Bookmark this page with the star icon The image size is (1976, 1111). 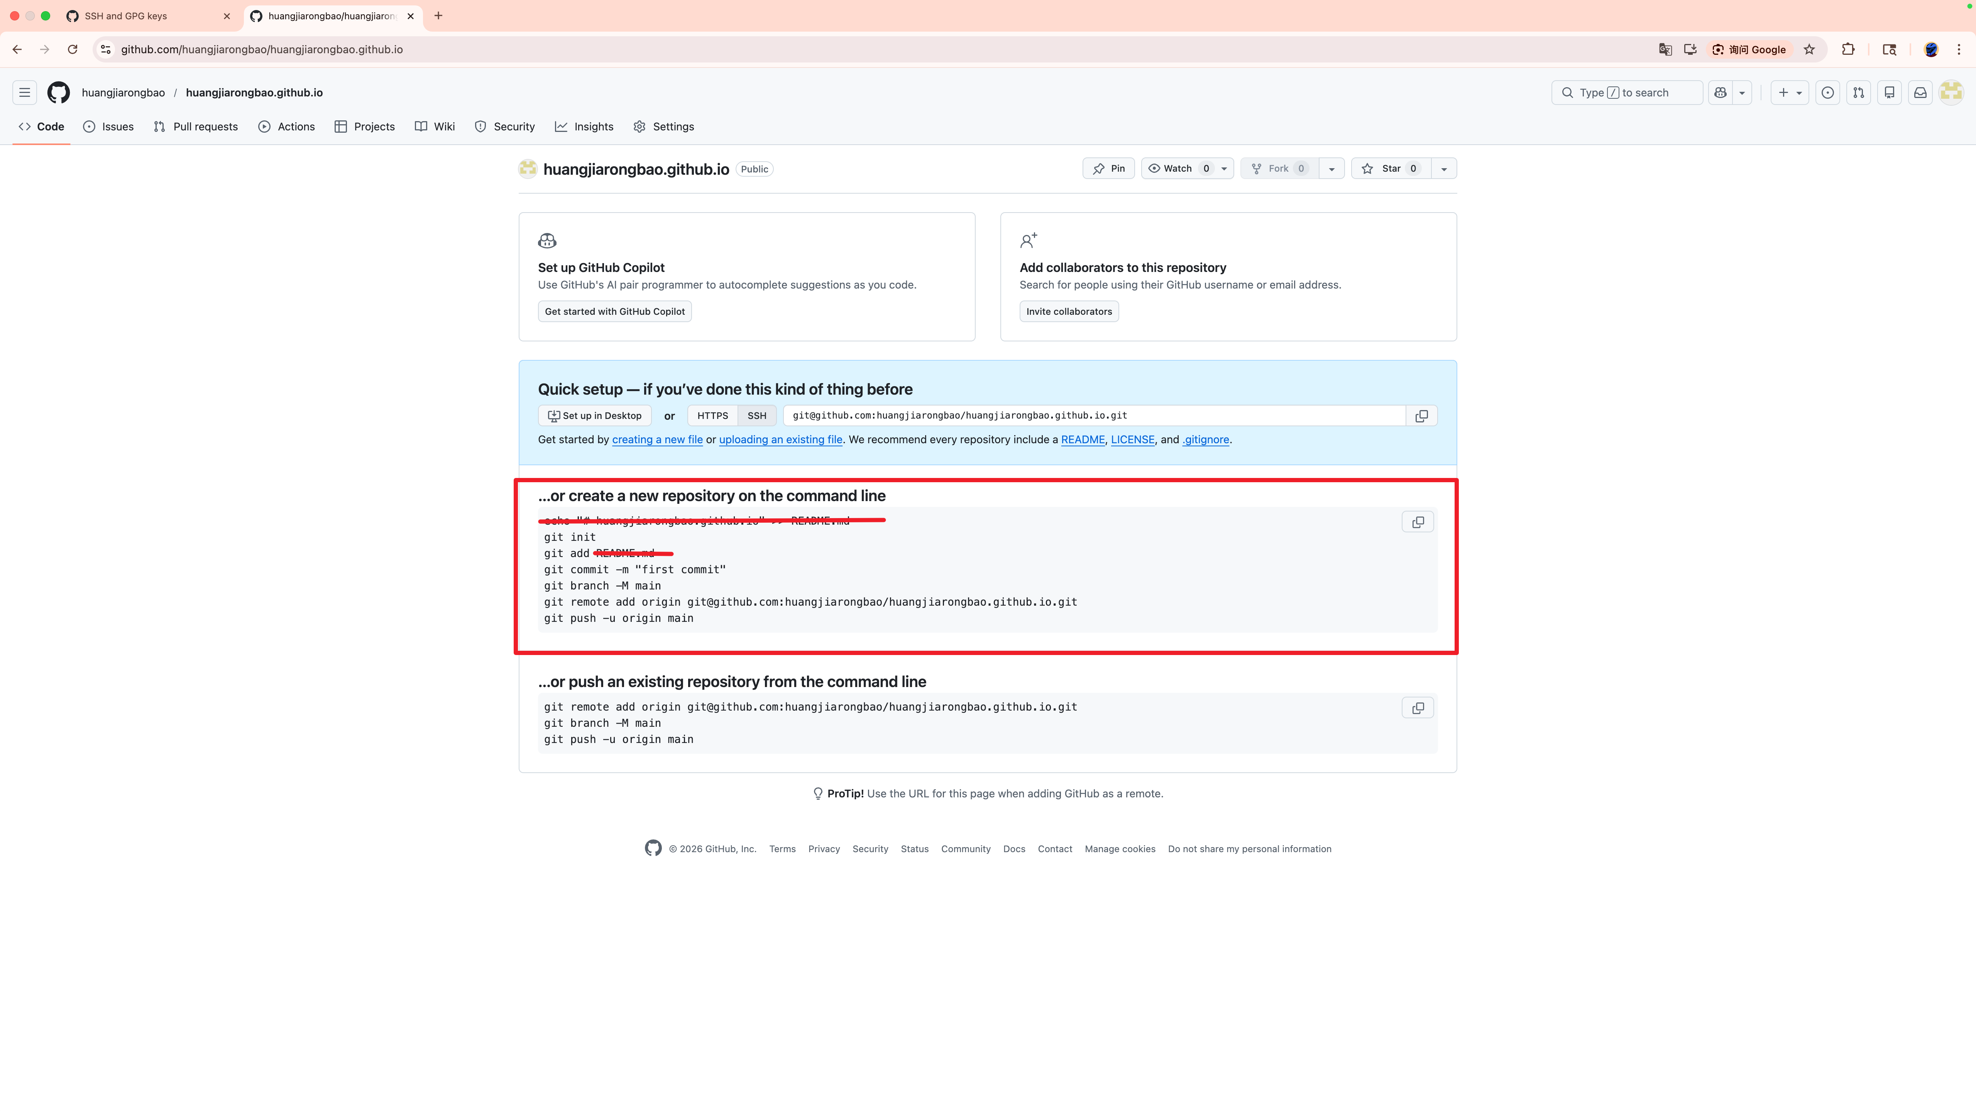click(x=1810, y=49)
